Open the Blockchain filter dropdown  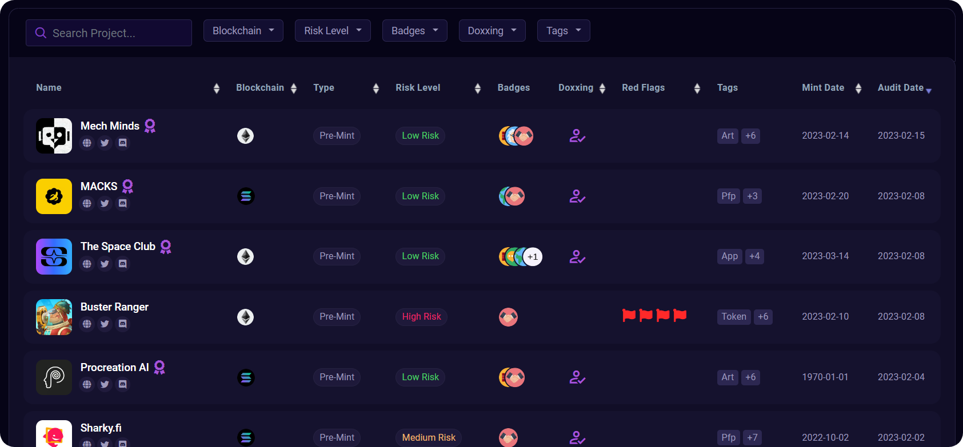click(243, 31)
